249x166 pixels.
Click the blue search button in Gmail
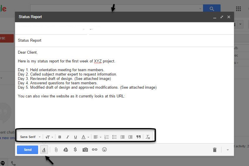coord(212,8)
